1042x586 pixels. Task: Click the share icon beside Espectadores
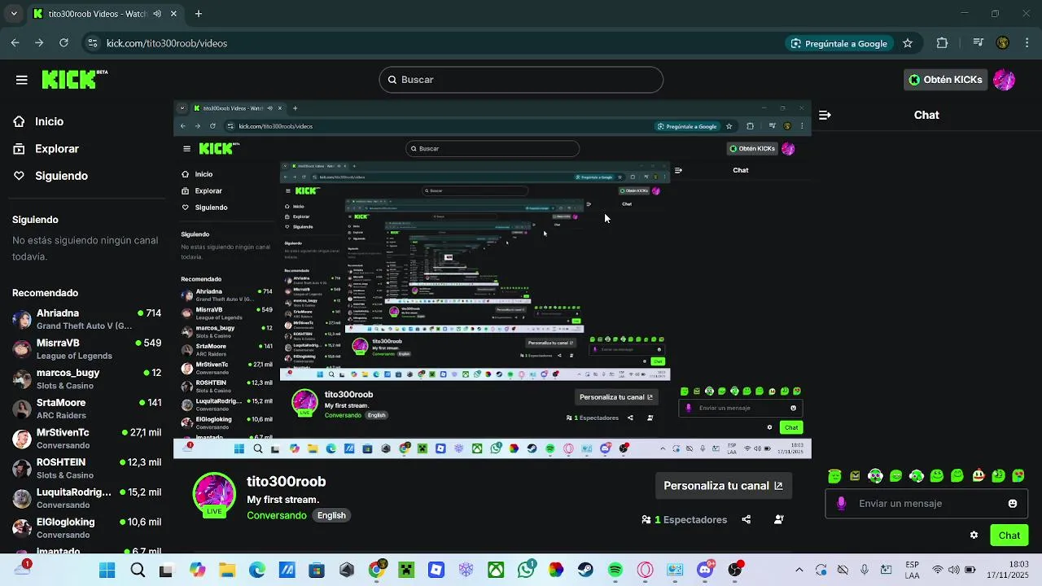pyautogui.click(x=746, y=519)
